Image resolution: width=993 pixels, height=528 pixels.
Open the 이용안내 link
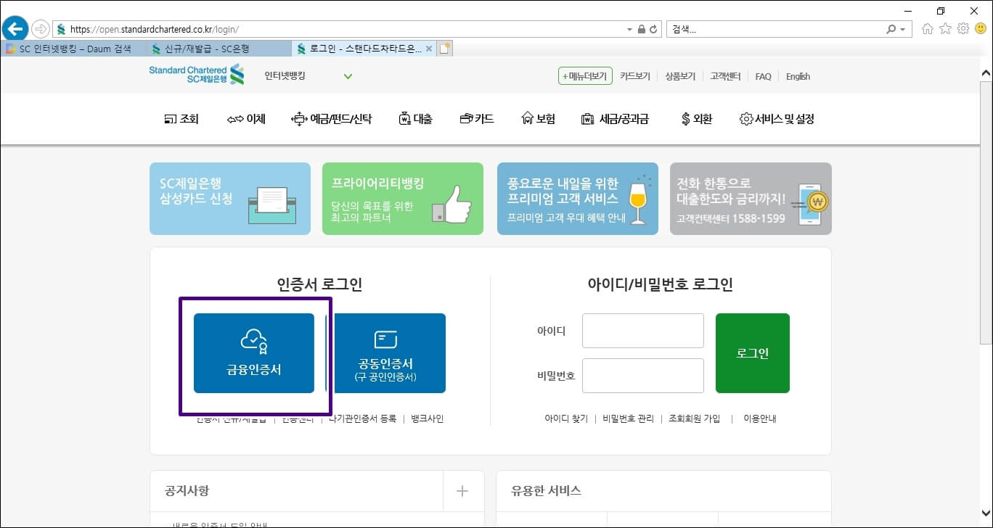(x=760, y=418)
